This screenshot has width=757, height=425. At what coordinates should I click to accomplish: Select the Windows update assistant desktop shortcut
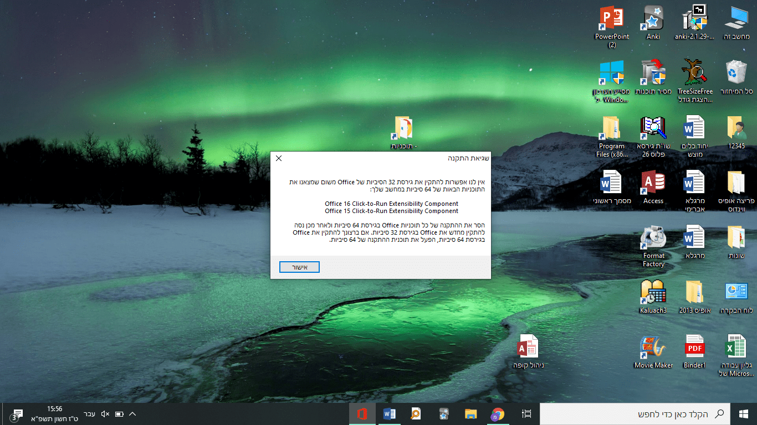(612, 82)
